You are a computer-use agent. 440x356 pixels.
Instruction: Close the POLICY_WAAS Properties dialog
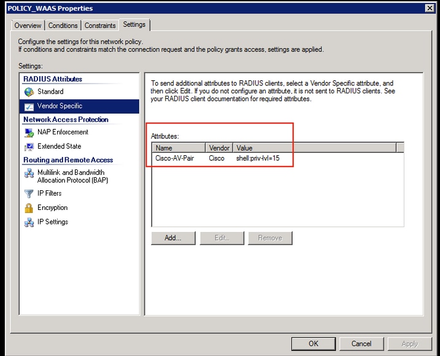click(430, 8)
